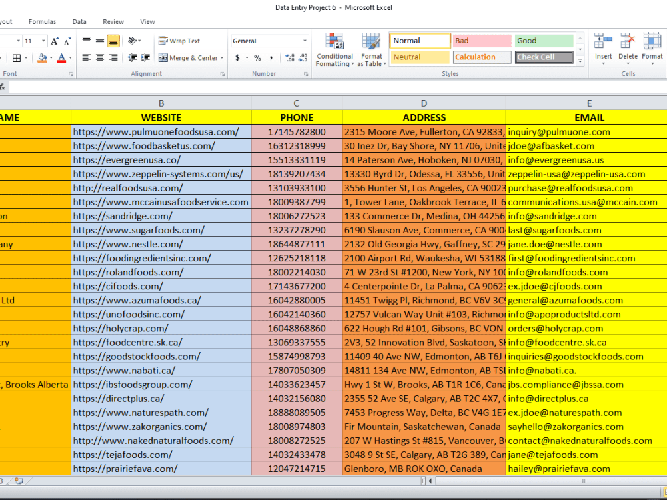Screen dimensions: 667x500
Task: Open the accounting currency dropdown arrow
Action: pyautogui.click(x=247, y=58)
